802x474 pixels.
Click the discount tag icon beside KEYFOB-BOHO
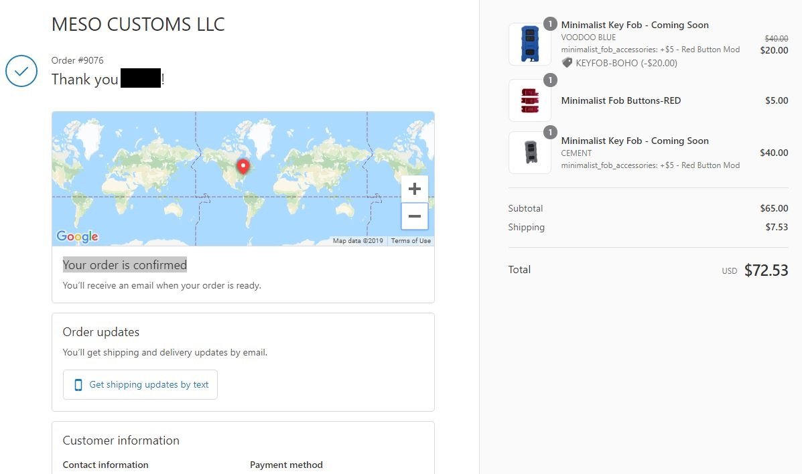[x=567, y=63]
